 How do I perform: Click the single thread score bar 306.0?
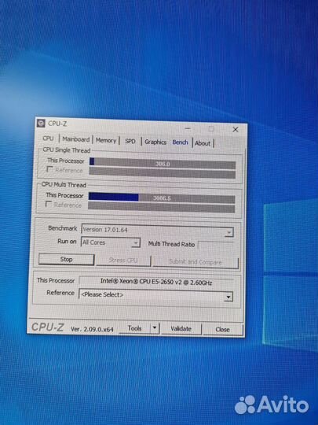pyautogui.click(x=163, y=163)
